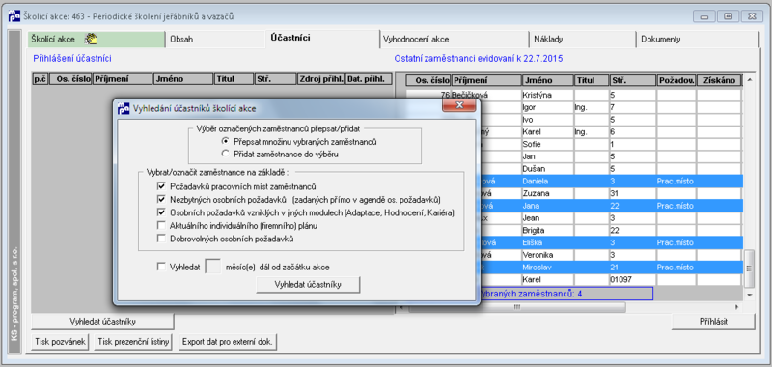Select the row with Igor
Screen dimensions: 772x367
click(573, 106)
